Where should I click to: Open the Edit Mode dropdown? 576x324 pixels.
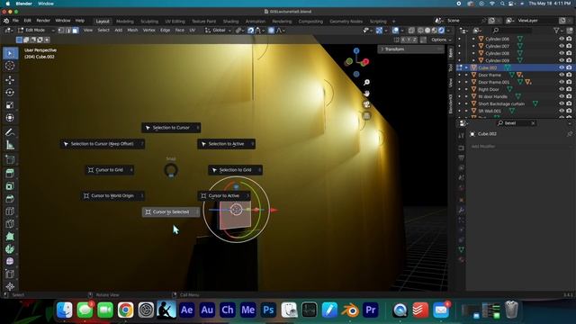tap(36, 31)
